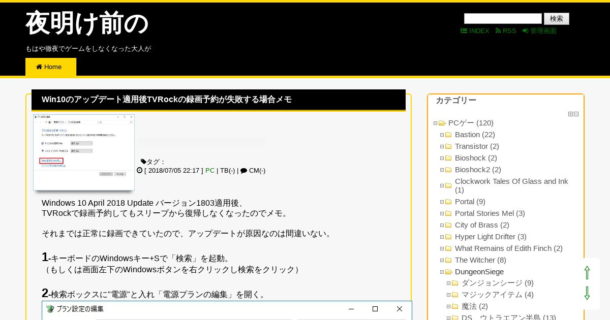Toggle the expander box beside マジックアイテム
Viewport: 610px width, 320px height.
point(449,295)
